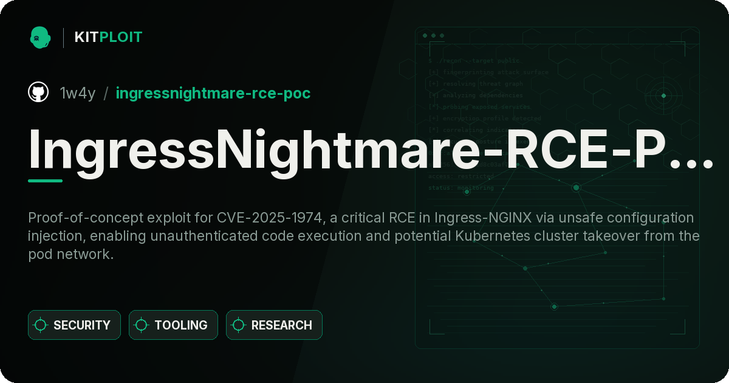Click the crosshair icon in RESEARCH tag
The width and height of the screenshot is (729, 383).
point(239,325)
